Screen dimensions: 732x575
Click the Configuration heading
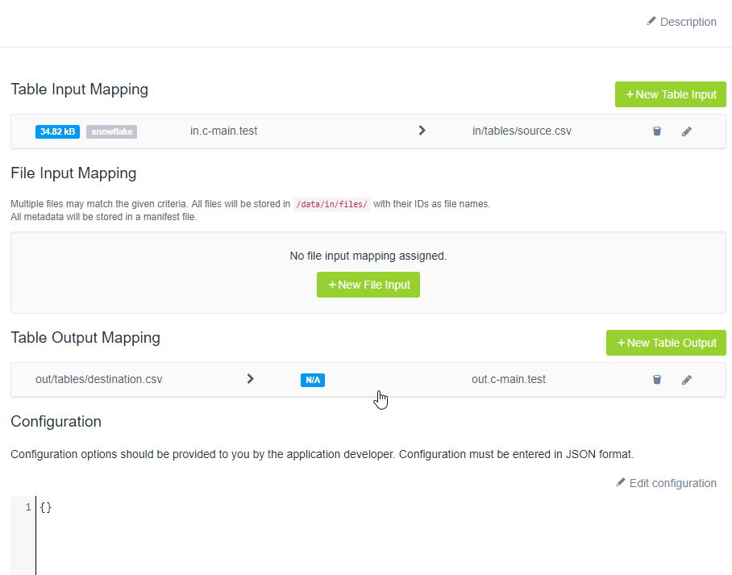(x=56, y=421)
